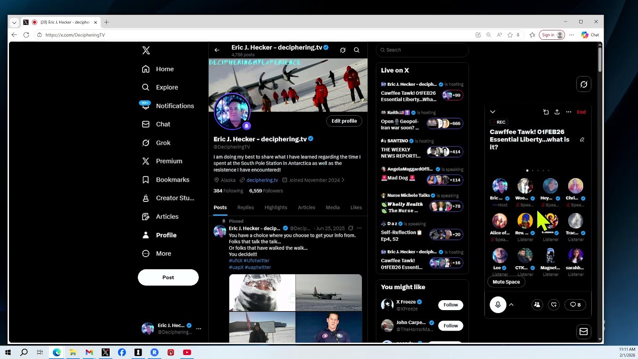Open the X logo home icon
Image resolution: width=638 pixels, height=359 pixels.
[x=146, y=50]
